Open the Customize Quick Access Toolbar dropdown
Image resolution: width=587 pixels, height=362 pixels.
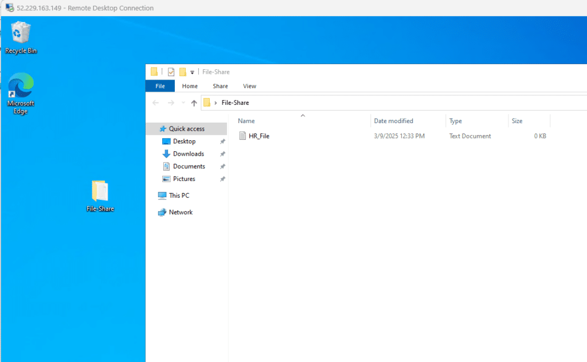click(192, 72)
